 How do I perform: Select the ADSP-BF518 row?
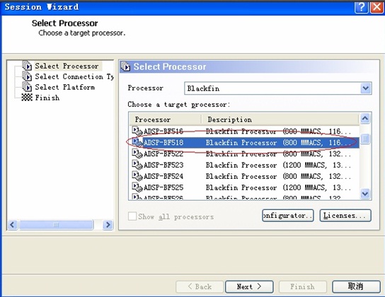[244, 142]
